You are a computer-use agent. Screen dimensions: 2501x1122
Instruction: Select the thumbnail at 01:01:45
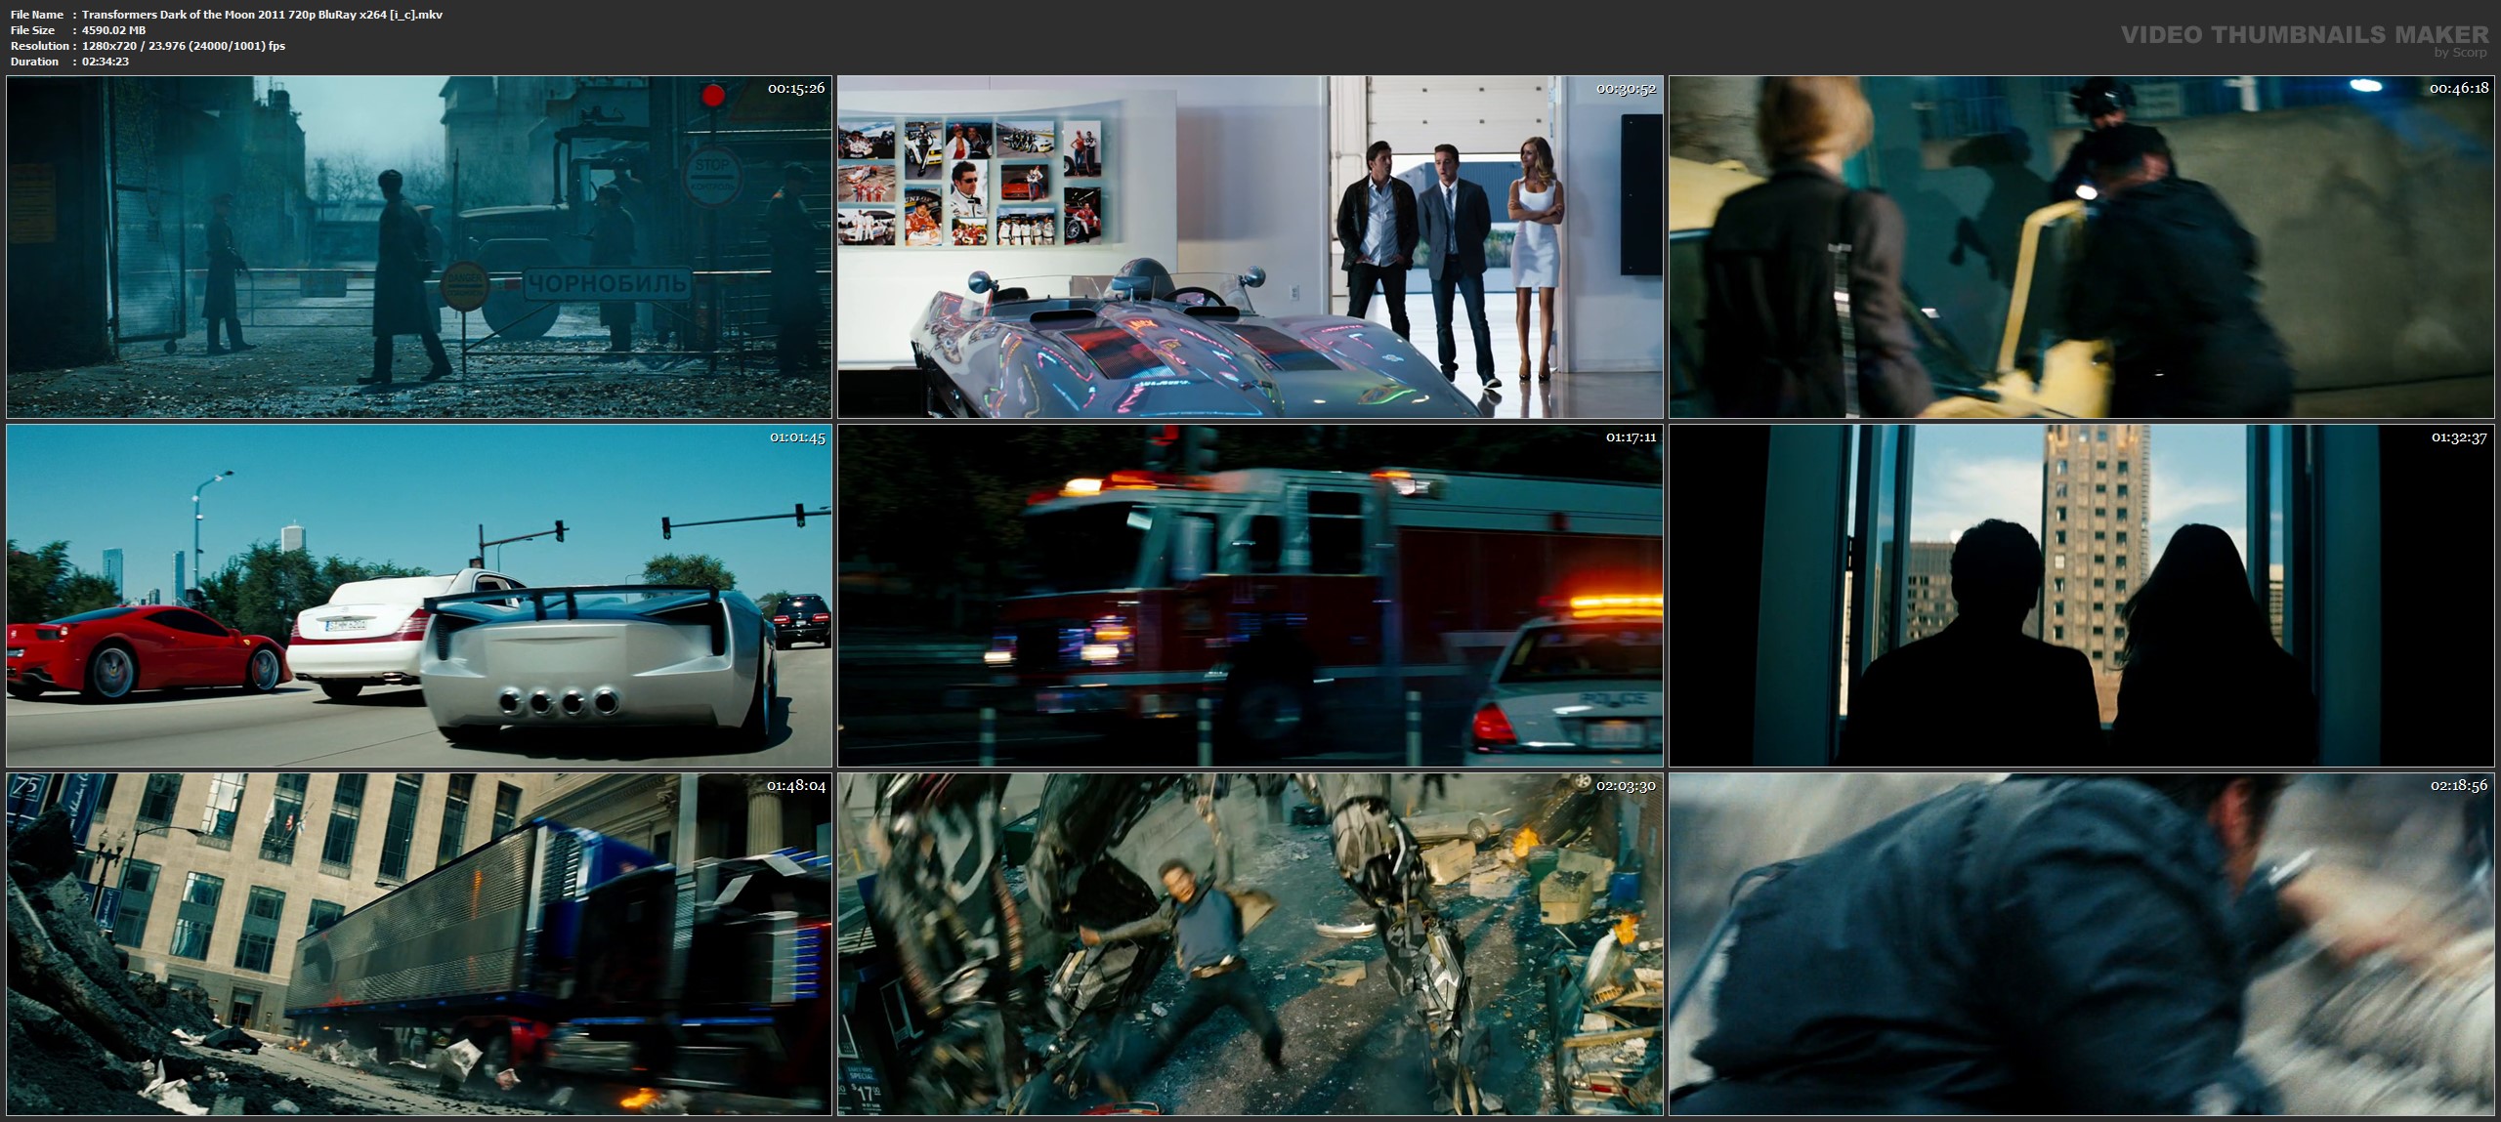[419, 596]
